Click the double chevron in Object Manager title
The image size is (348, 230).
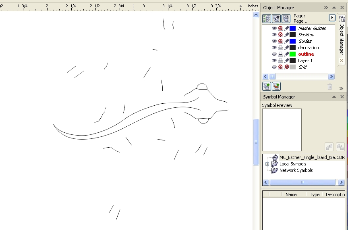326,8
